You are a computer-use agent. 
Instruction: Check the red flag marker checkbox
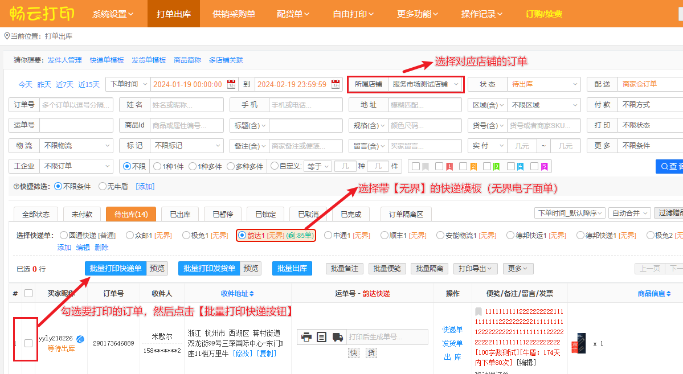tap(439, 167)
